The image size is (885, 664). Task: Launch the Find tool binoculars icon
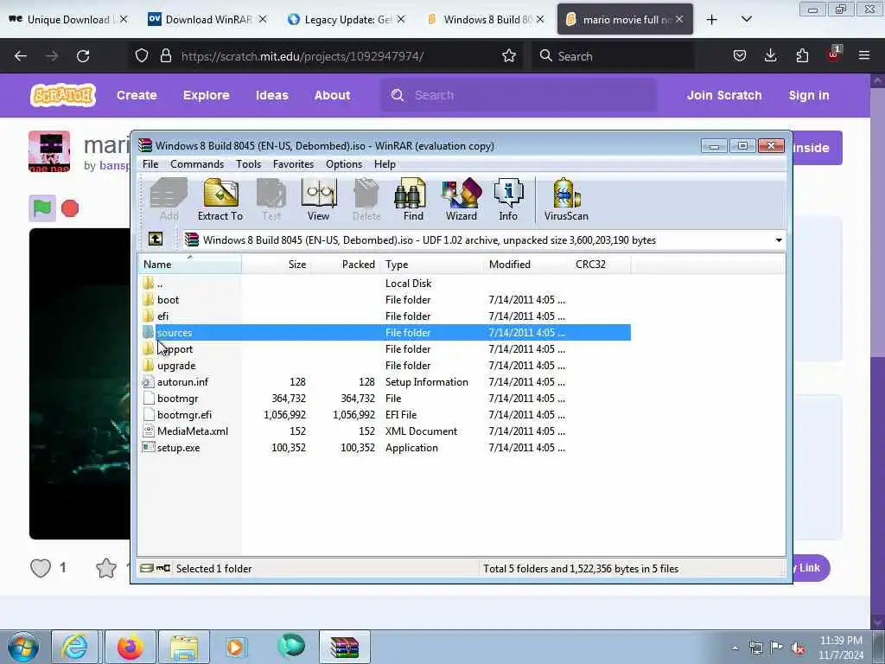[412, 200]
